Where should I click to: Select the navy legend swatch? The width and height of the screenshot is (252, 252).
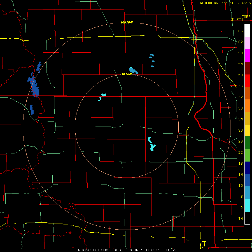pos(247,168)
